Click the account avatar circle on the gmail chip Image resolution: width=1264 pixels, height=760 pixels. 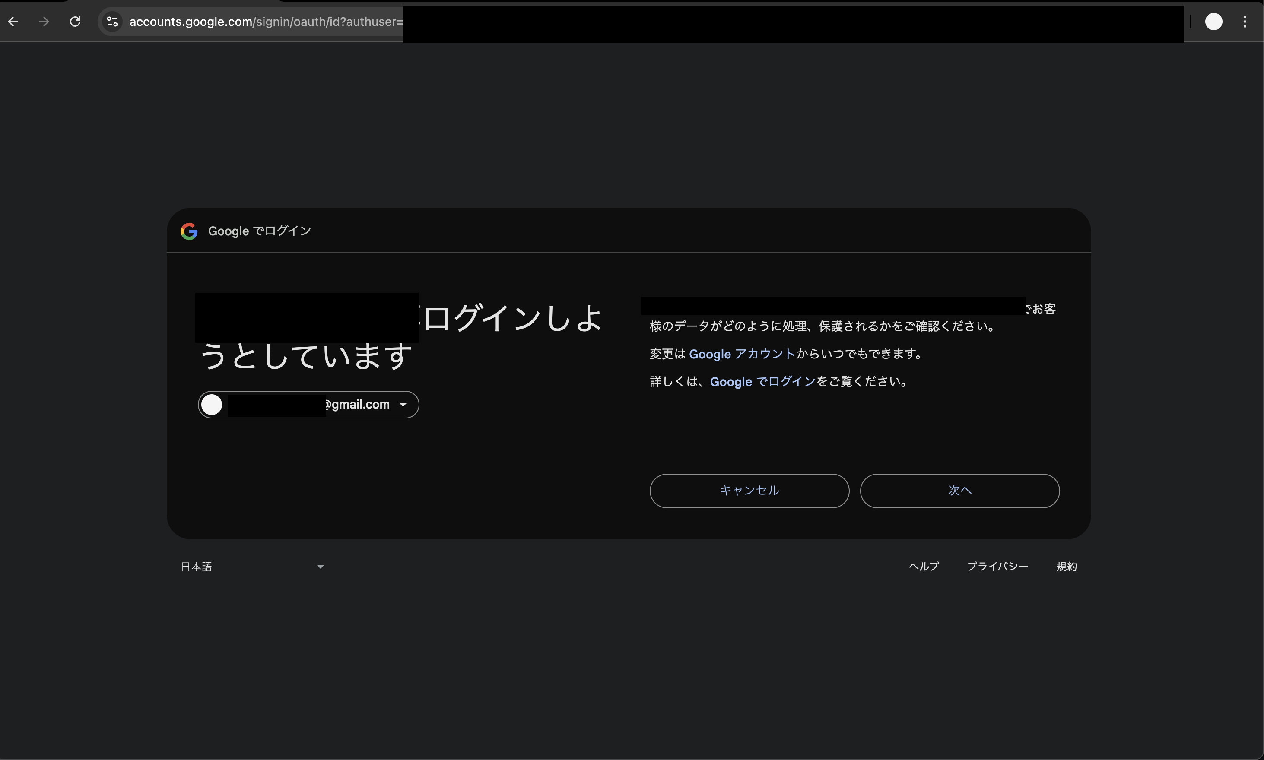tap(212, 404)
